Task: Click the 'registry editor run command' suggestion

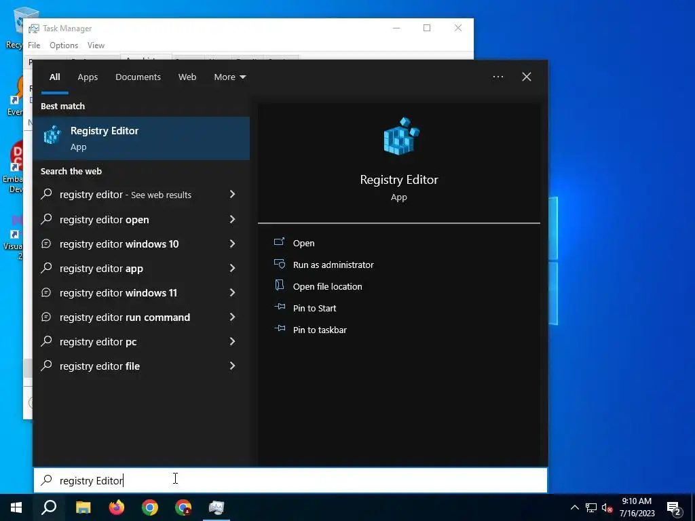Action: click(x=125, y=317)
